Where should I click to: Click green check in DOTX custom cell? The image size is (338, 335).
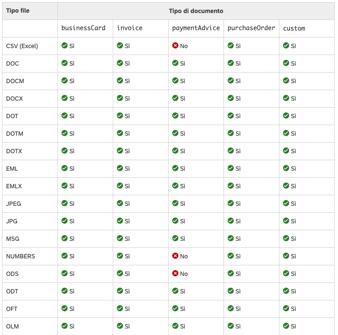tap(286, 151)
